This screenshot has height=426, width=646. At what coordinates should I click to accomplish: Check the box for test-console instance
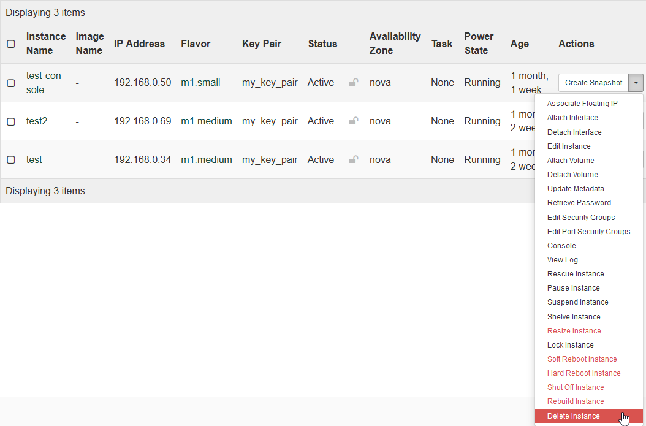pos(11,83)
